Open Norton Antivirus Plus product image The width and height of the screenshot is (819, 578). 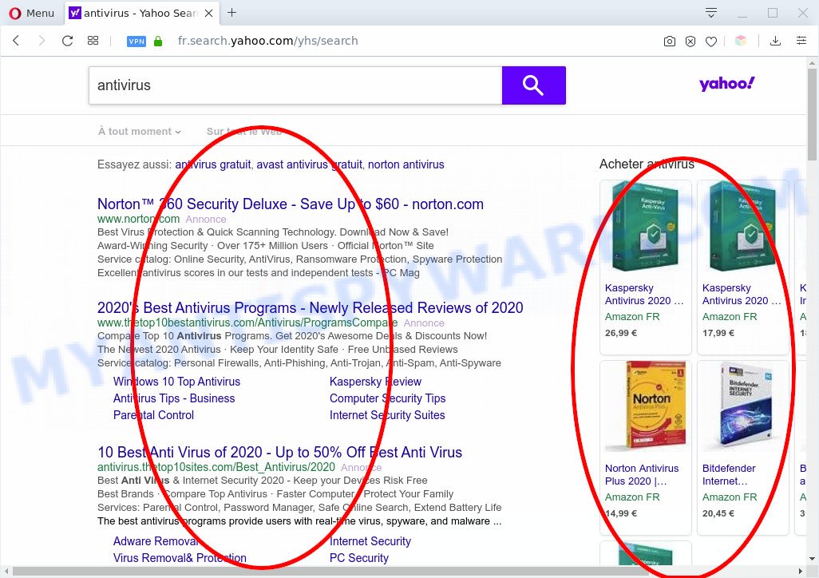click(x=646, y=408)
